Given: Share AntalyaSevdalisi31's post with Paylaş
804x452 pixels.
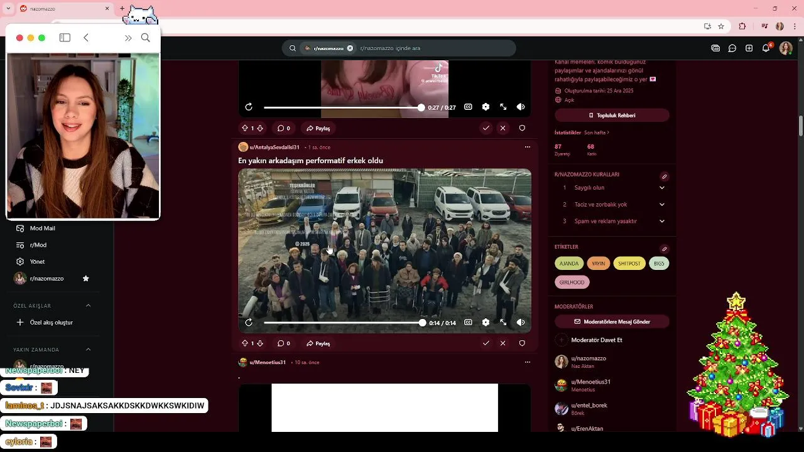Looking at the screenshot, I should (318, 343).
